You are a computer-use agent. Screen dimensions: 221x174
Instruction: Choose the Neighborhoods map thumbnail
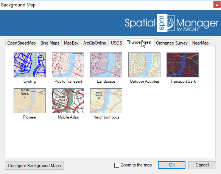pyautogui.click(x=106, y=101)
